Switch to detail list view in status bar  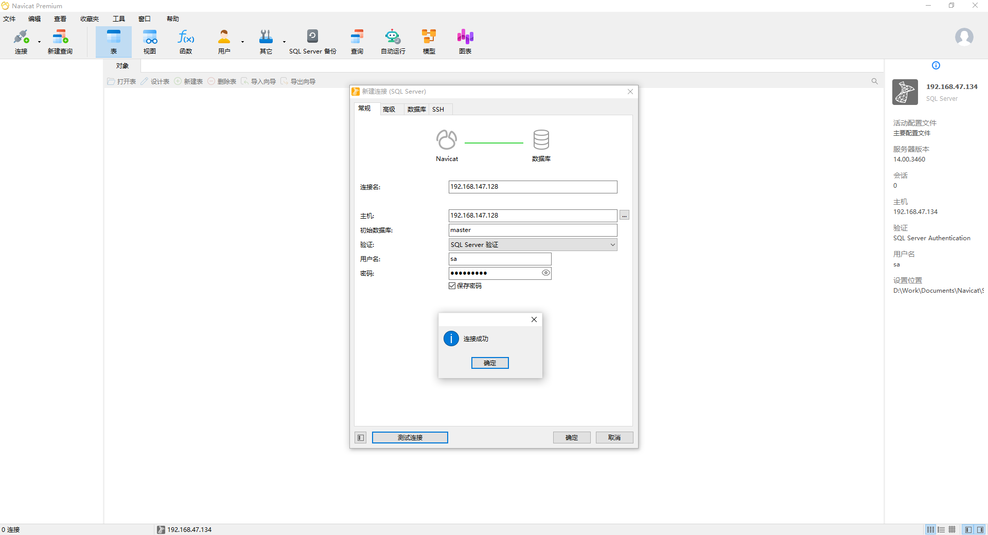click(x=941, y=529)
